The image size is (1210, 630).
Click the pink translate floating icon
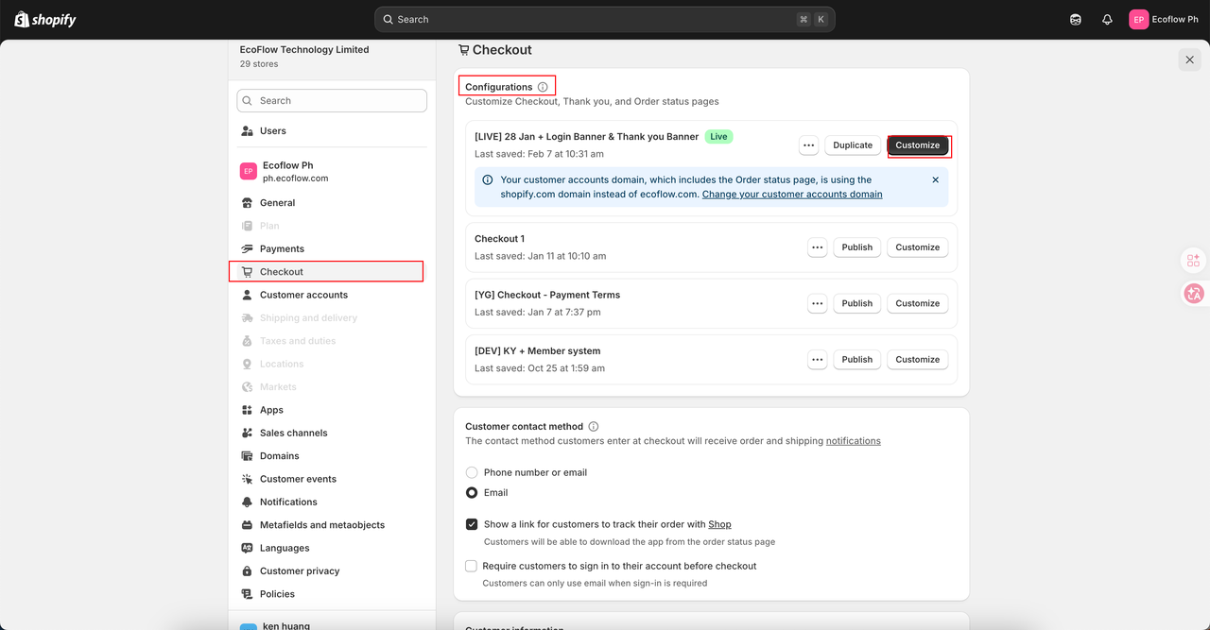[x=1194, y=294]
